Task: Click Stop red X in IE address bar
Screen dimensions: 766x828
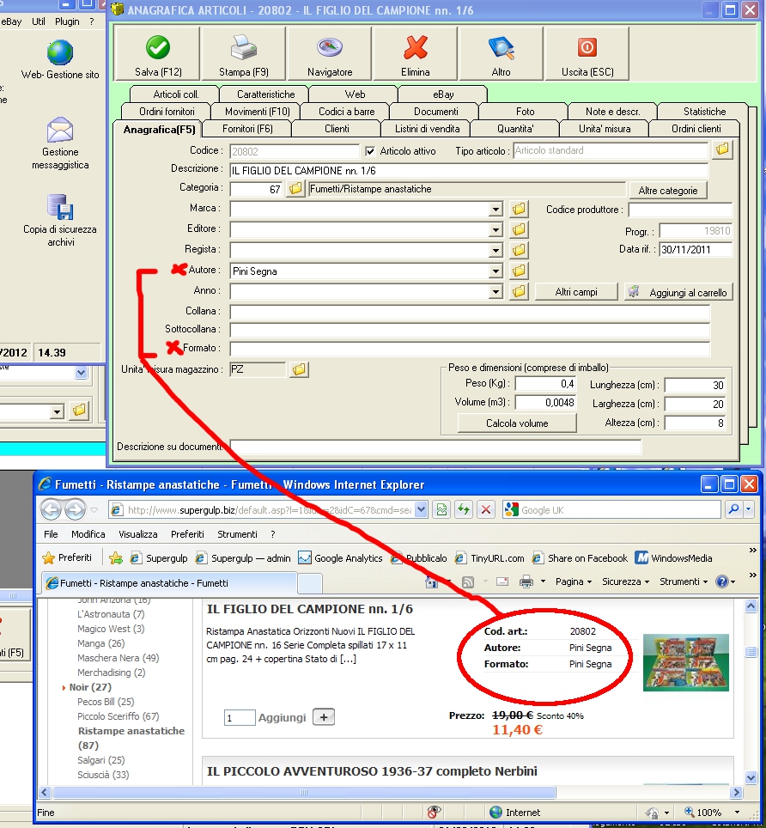Action: (x=486, y=509)
